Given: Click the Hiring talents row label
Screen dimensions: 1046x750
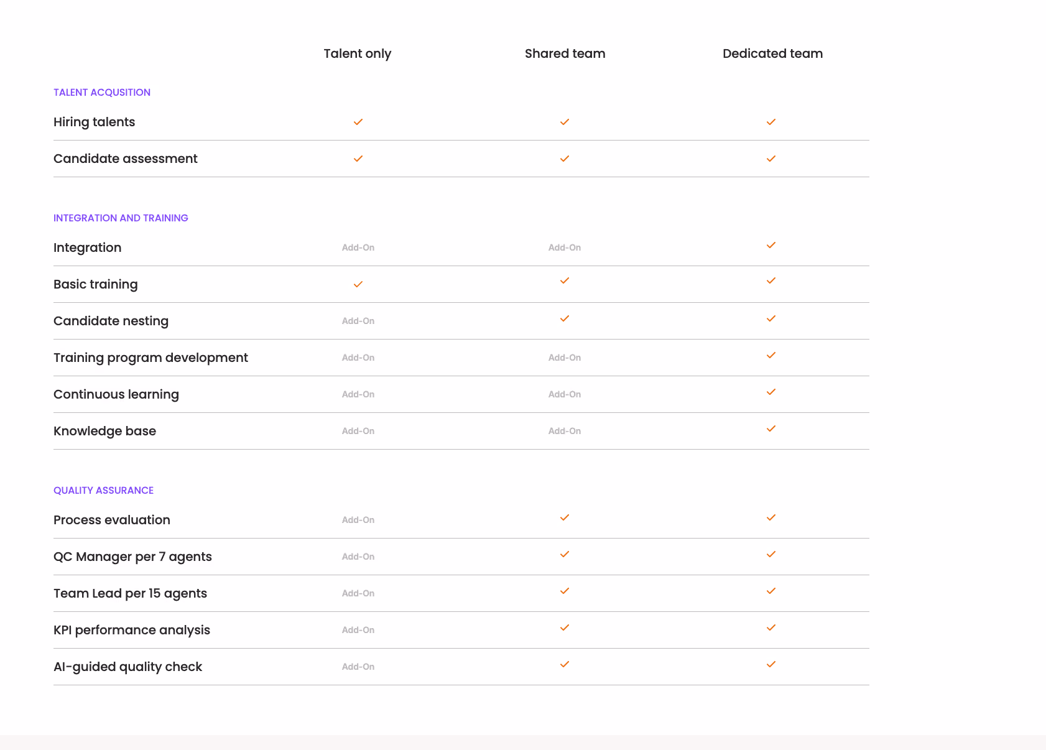Looking at the screenshot, I should coord(94,123).
